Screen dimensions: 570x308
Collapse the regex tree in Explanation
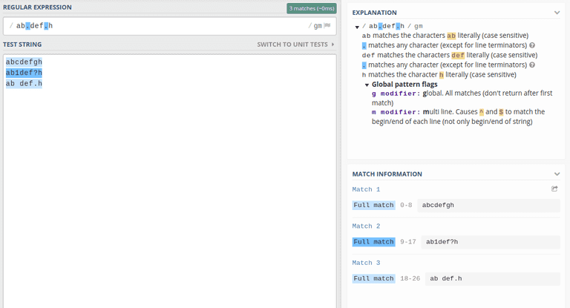pos(357,27)
